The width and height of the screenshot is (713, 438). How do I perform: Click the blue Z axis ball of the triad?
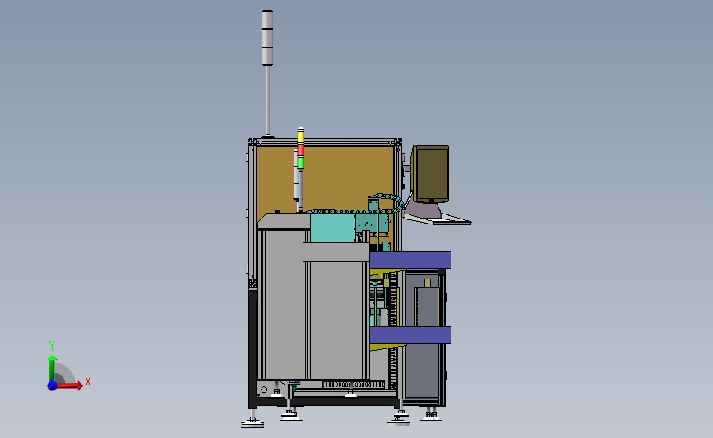[52, 385]
